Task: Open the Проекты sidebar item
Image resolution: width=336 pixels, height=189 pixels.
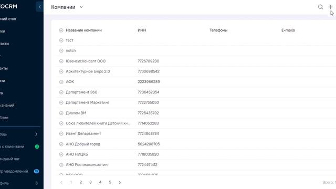Action: tap(4, 68)
